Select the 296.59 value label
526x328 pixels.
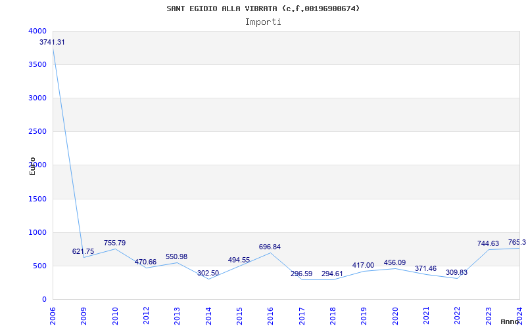point(301,274)
